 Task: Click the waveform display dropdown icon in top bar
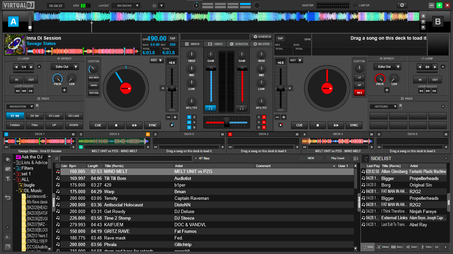tap(162, 6)
